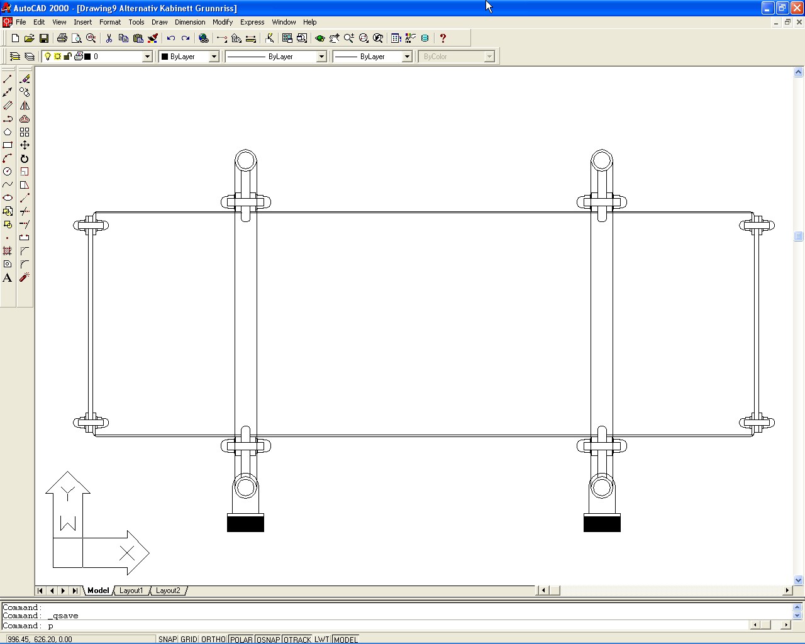Click last-tab navigation arrow button

pyautogui.click(x=75, y=591)
